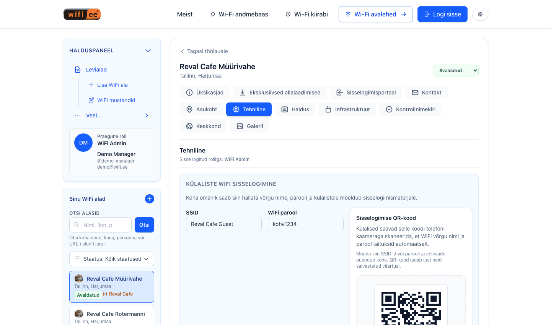Click the login QR code image
Viewport: 551px width, 325px height.
411,308
